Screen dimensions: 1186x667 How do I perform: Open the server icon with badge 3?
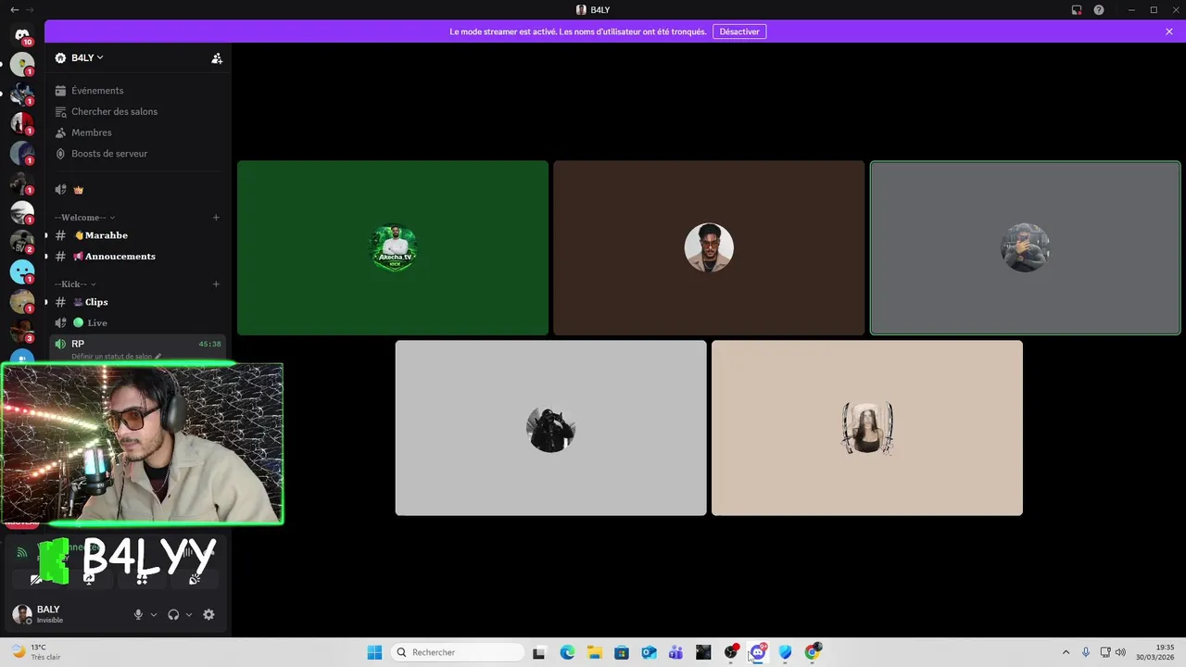coord(22,331)
